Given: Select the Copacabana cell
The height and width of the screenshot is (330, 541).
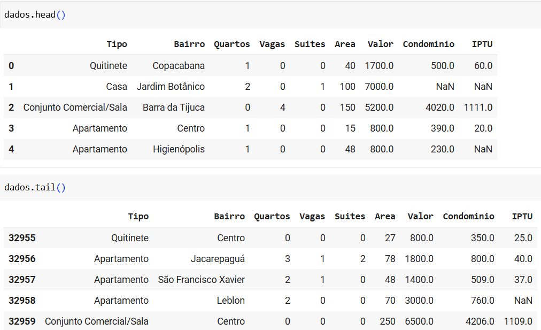Looking at the screenshot, I should coord(179,66).
